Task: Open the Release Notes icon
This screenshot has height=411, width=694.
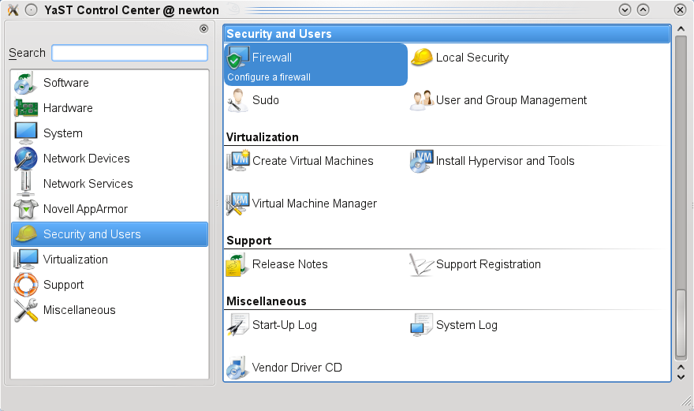Action: pyautogui.click(x=236, y=265)
